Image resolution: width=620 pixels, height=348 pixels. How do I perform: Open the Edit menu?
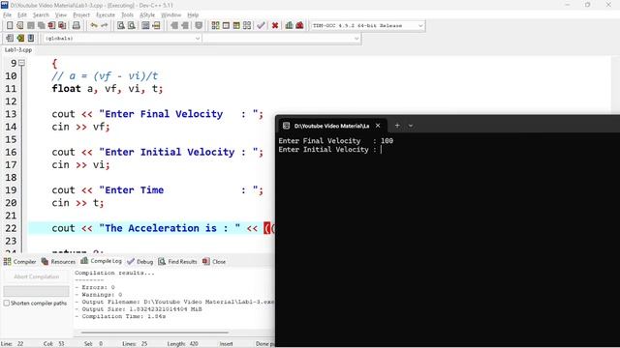point(21,14)
